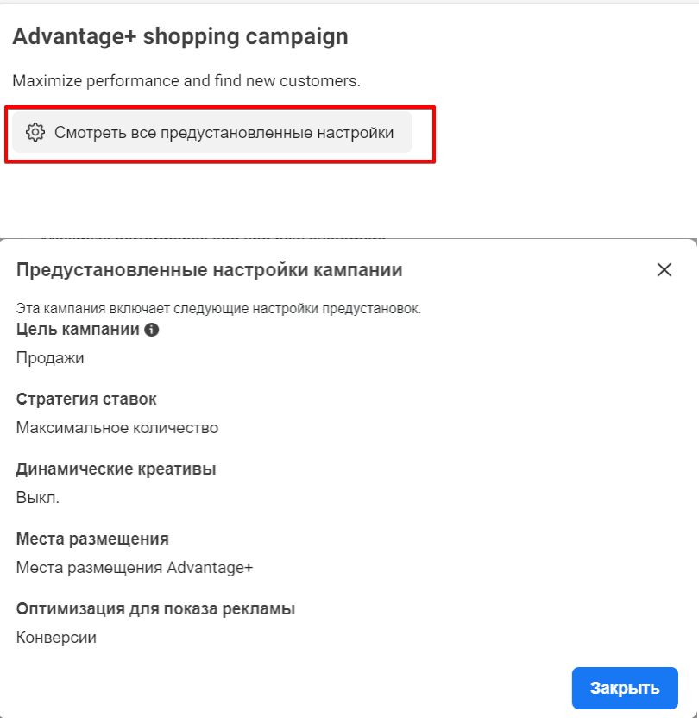Click the "Выкл." dynamic creatives status

click(38, 497)
